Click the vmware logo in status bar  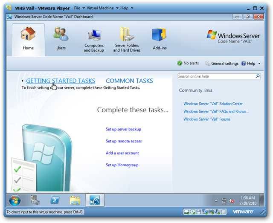click(x=243, y=211)
